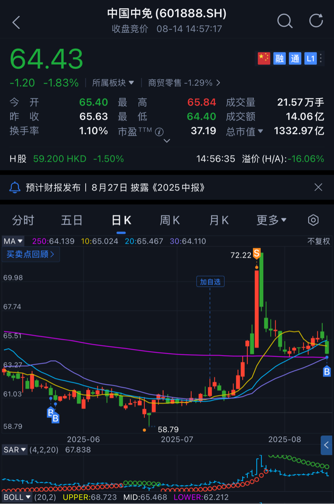The image size is (334, 504).
Task: Go back using the left arrow
Action: [x=16, y=23]
